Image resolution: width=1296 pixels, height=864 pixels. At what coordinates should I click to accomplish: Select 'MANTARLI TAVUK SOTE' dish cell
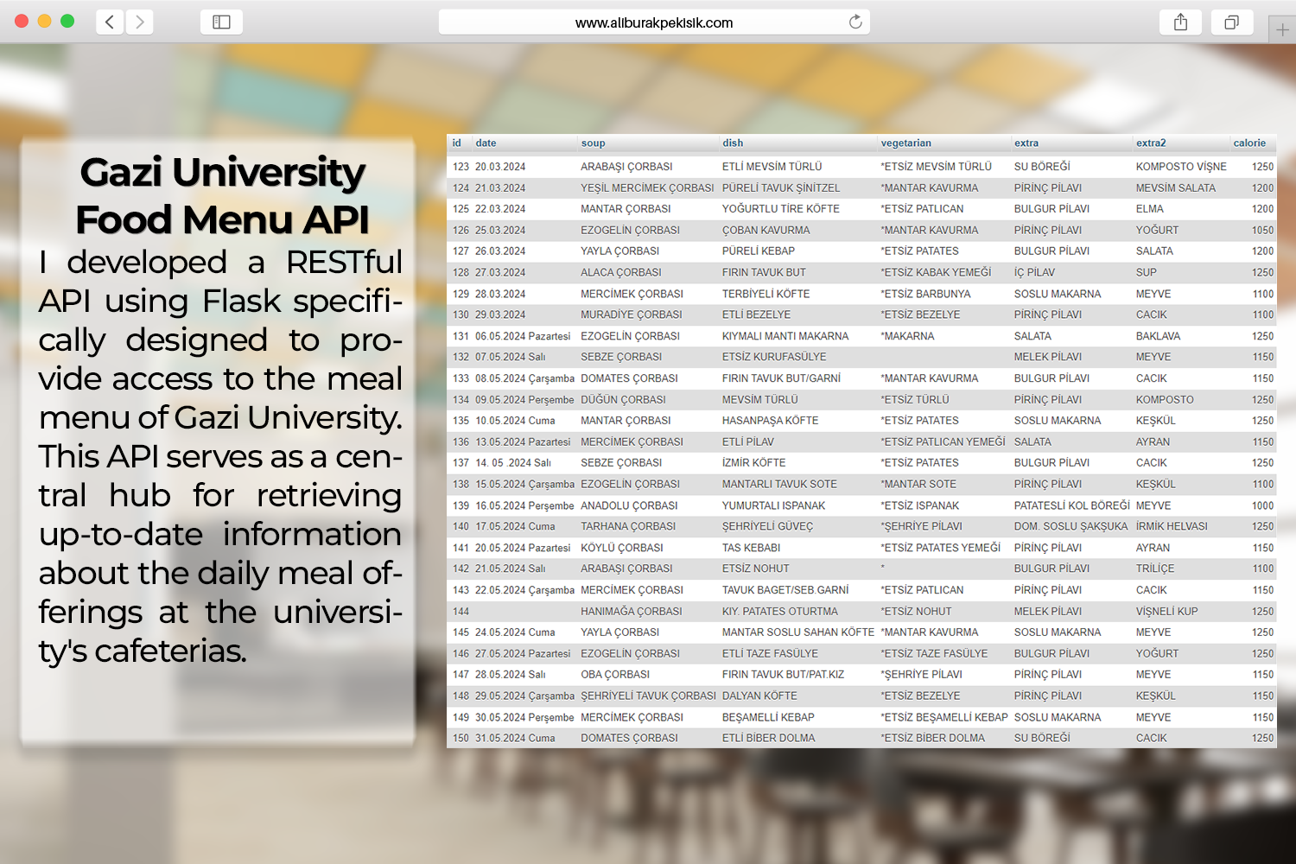[x=779, y=485]
